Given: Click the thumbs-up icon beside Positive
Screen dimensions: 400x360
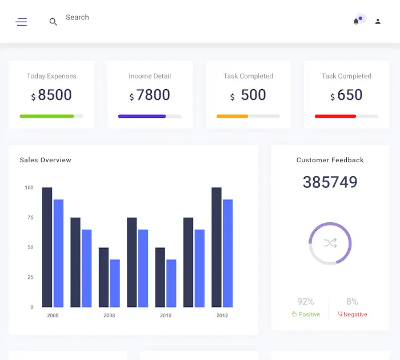Looking at the screenshot, I should point(294,314).
